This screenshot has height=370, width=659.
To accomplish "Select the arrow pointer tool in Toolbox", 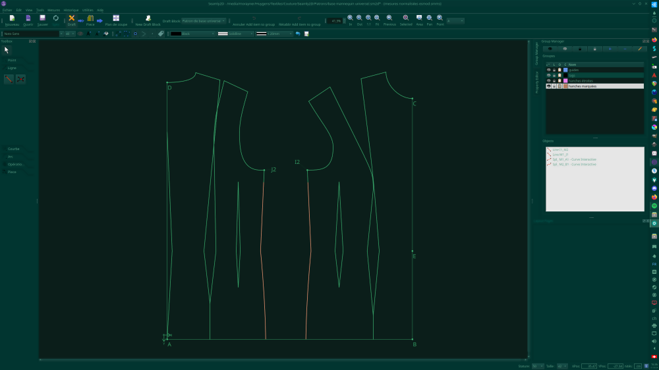I will [7, 50].
